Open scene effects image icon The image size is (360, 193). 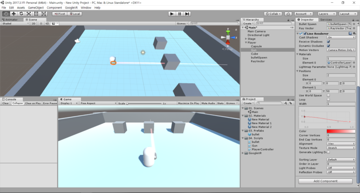click(x=54, y=23)
